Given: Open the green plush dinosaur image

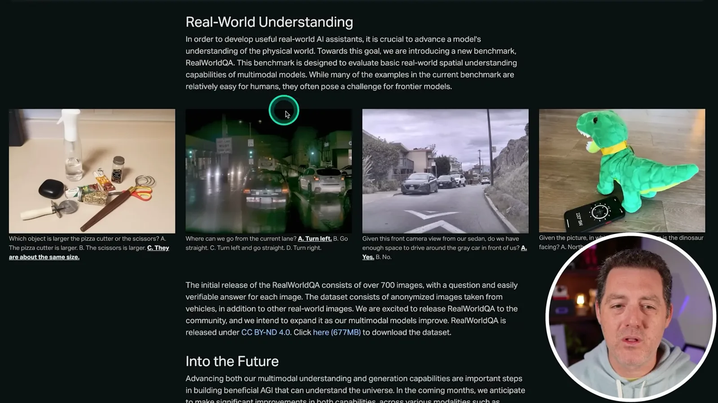Looking at the screenshot, I should [622, 171].
